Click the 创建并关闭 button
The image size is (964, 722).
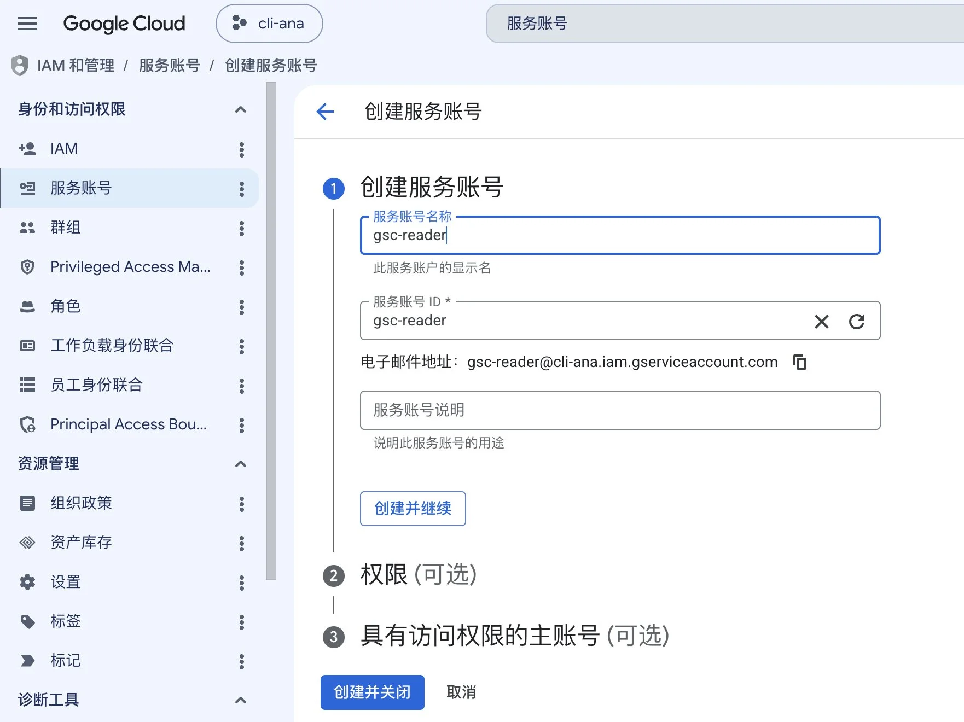(373, 692)
